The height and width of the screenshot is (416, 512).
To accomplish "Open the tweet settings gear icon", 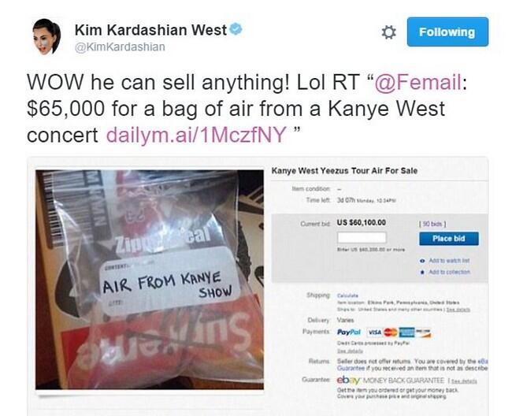I will click(388, 32).
